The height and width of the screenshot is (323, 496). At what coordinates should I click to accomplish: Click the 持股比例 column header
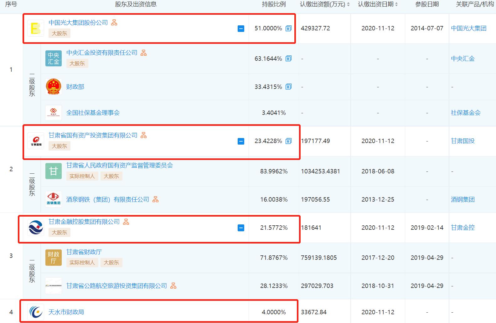(274, 4)
